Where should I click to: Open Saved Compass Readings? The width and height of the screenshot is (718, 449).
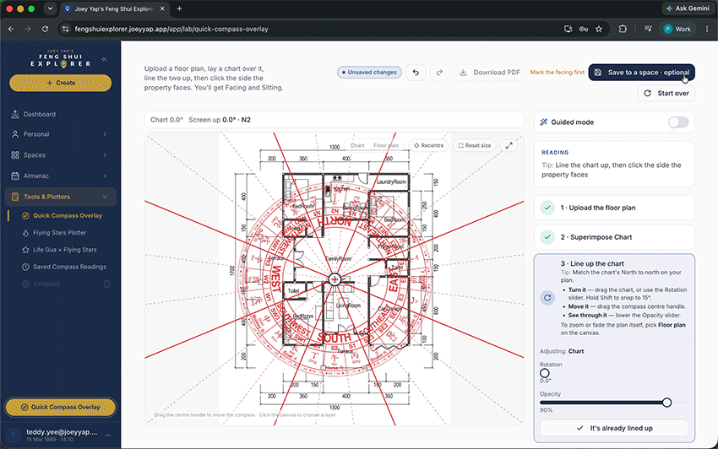click(x=69, y=267)
